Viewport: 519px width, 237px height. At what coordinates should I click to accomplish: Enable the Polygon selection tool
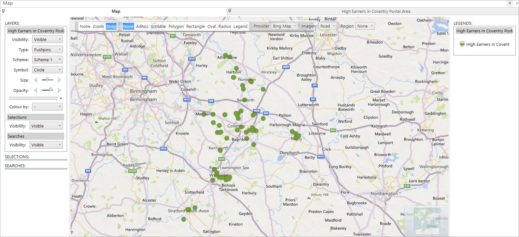(x=176, y=26)
